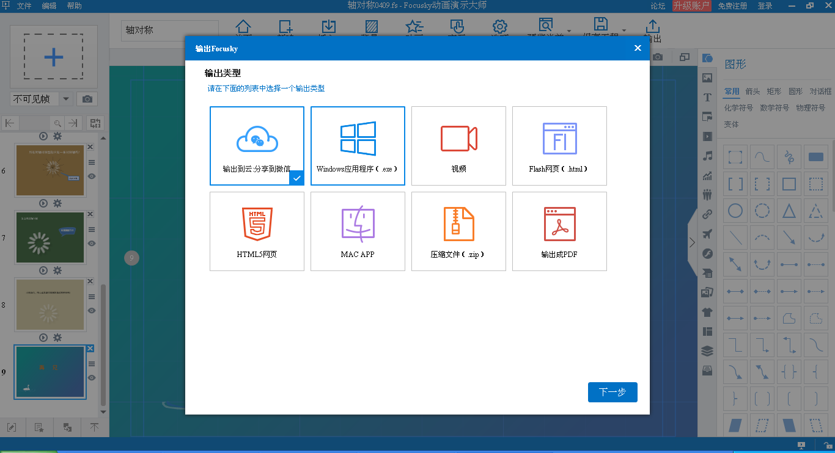Select Flash webpage .html output
The height and width of the screenshot is (453, 835).
[559, 146]
